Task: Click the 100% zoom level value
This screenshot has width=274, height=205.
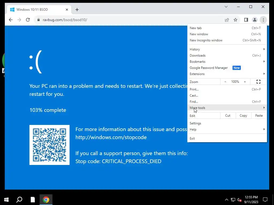Action: 235,82
